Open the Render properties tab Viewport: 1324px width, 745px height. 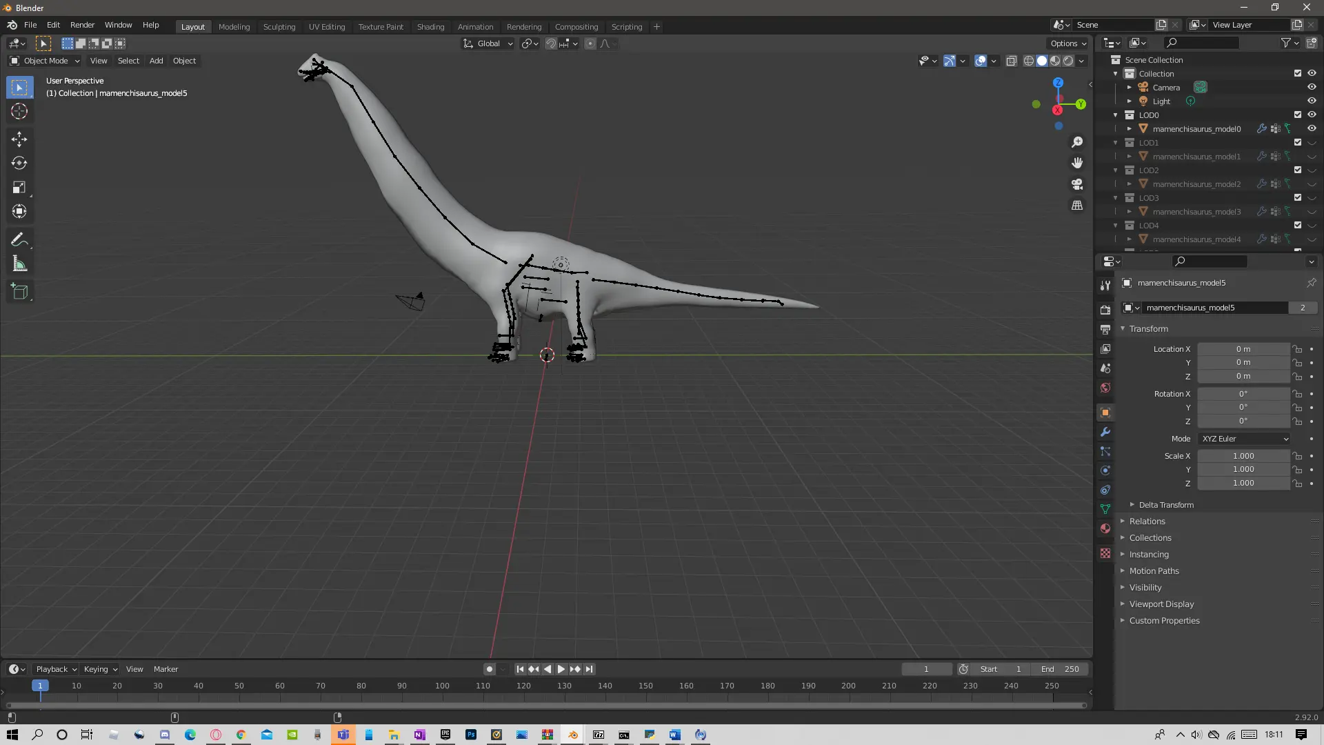(1105, 310)
